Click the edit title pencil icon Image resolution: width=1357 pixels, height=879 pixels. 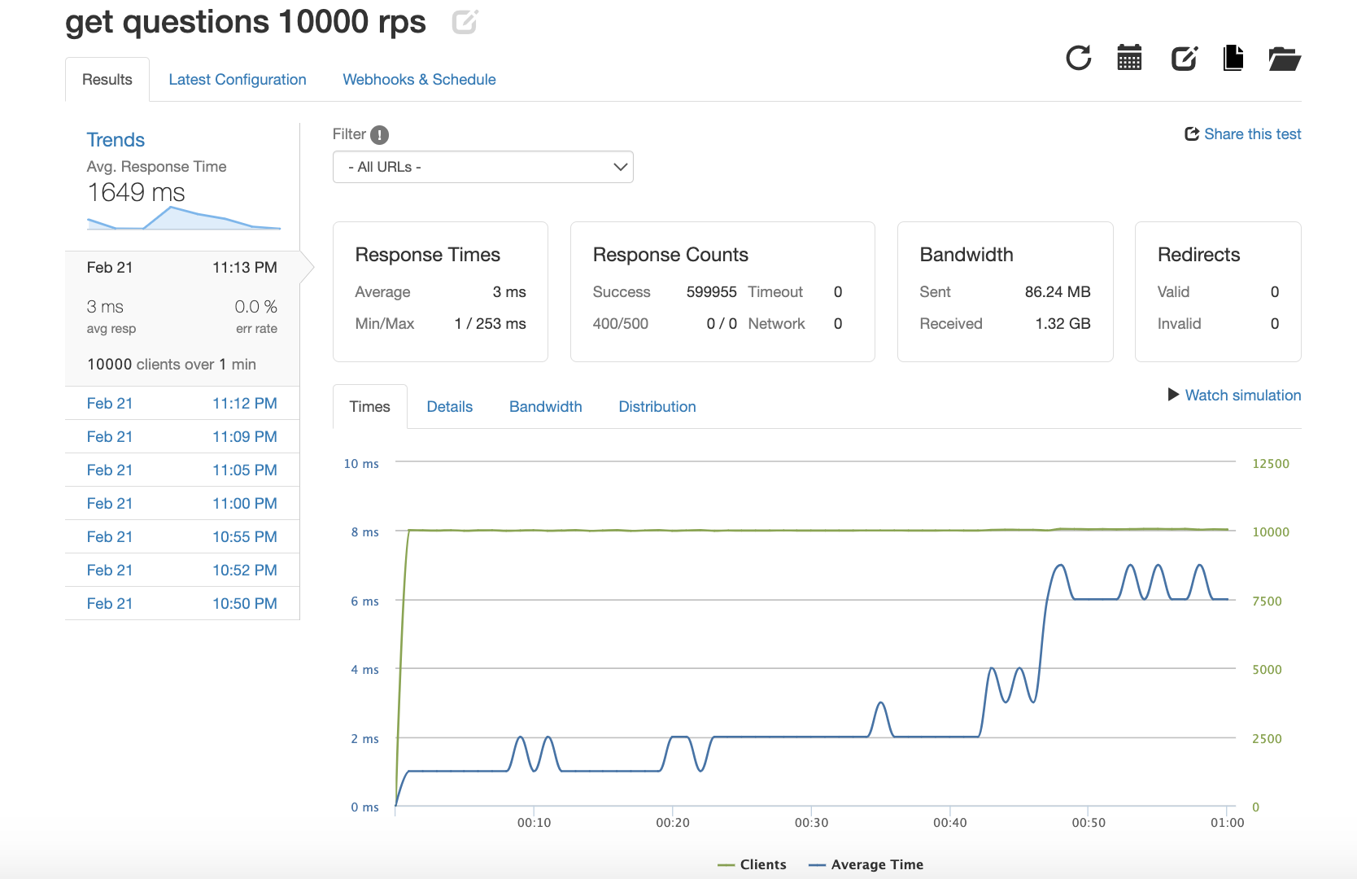point(465,22)
